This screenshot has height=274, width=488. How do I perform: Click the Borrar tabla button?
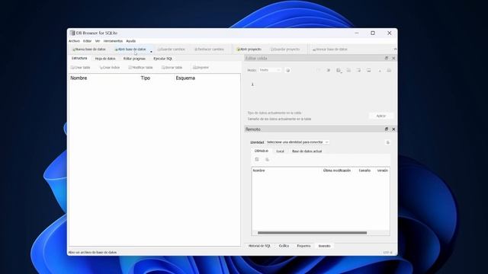pyautogui.click(x=172, y=68)
